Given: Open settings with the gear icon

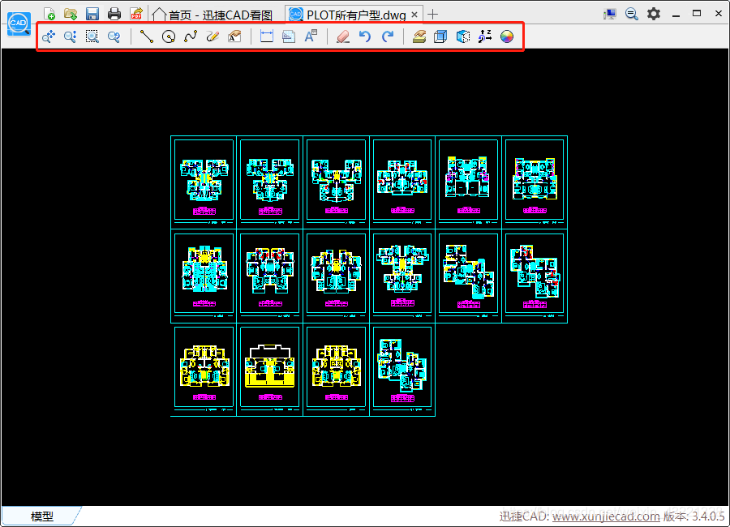Looking at the screenshot, I should 654,14.
